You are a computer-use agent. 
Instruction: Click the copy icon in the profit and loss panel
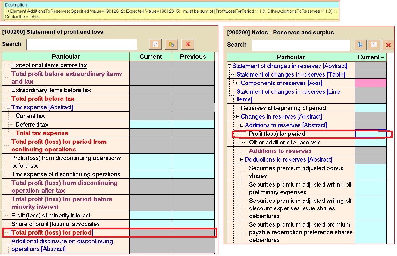pos(155,44)
